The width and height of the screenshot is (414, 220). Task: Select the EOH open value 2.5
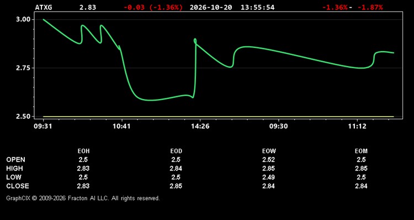[83, 159]
